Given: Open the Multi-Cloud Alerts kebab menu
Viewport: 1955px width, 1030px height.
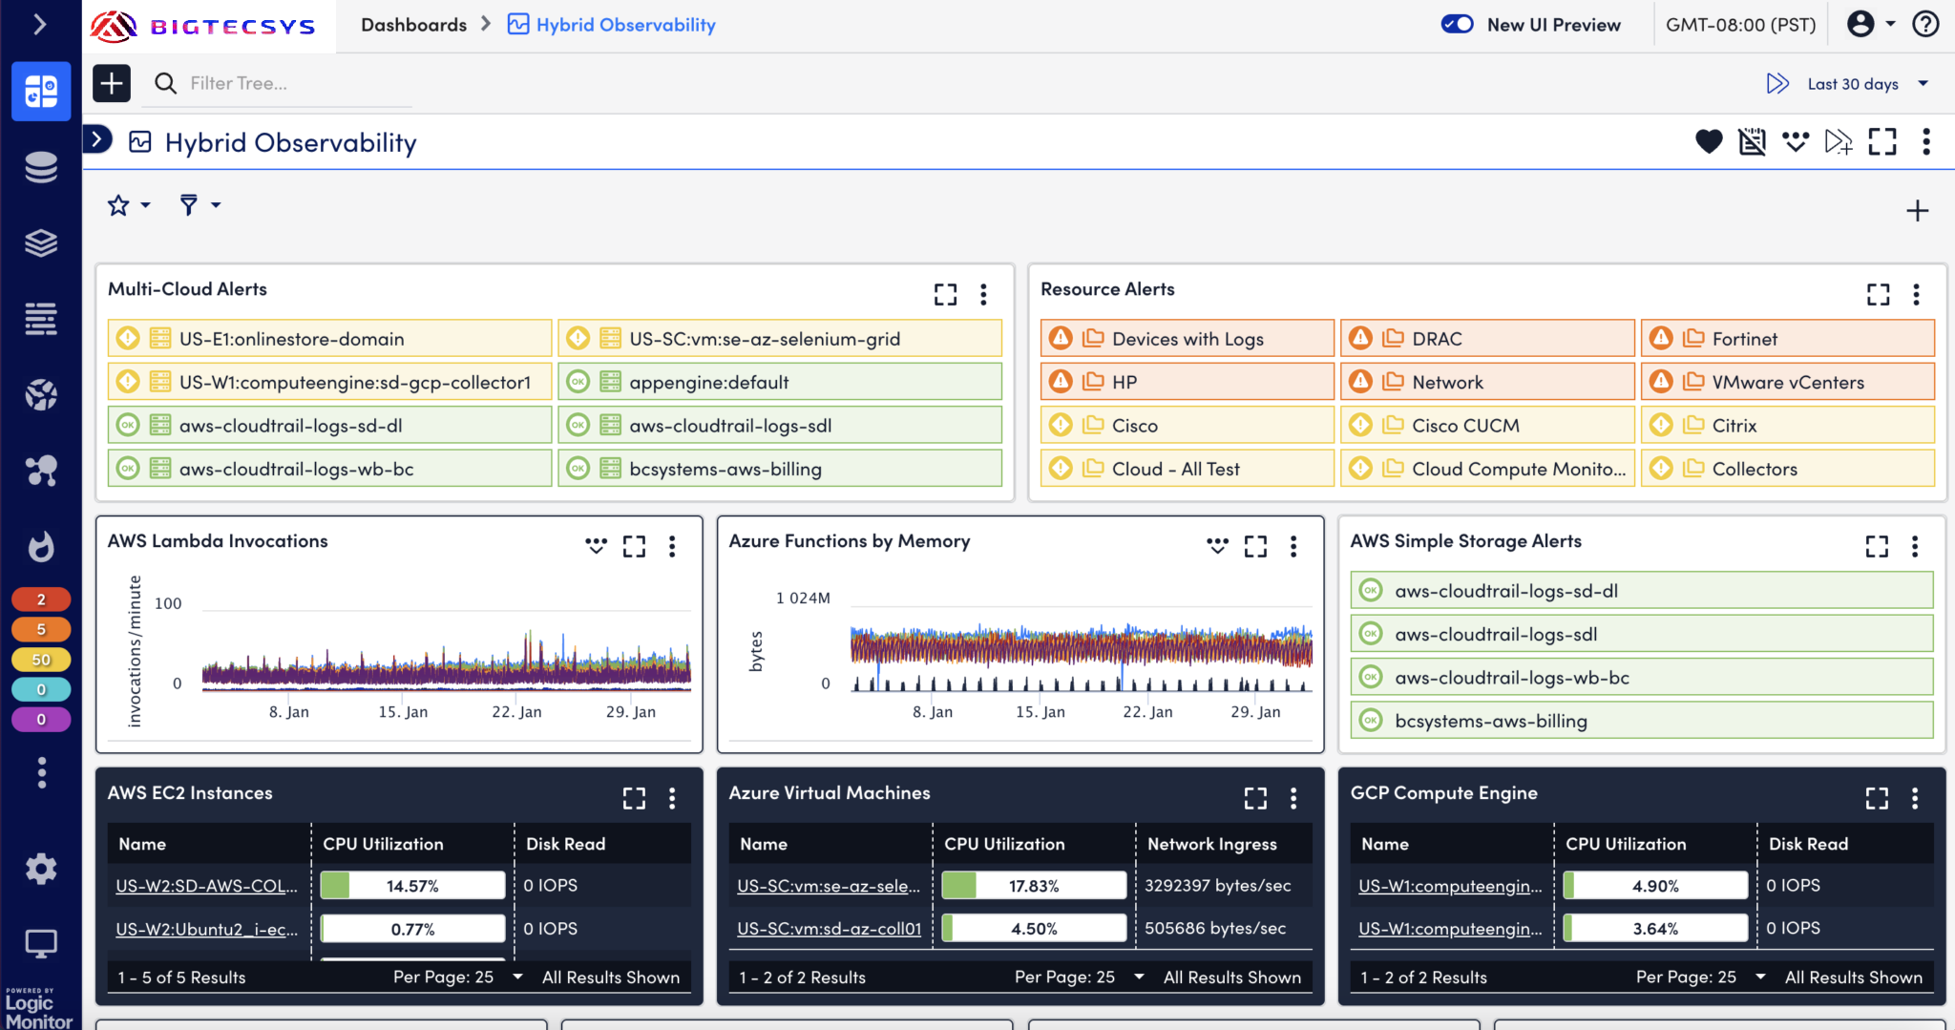Looking at the screenshot, I should click(983, 294).
